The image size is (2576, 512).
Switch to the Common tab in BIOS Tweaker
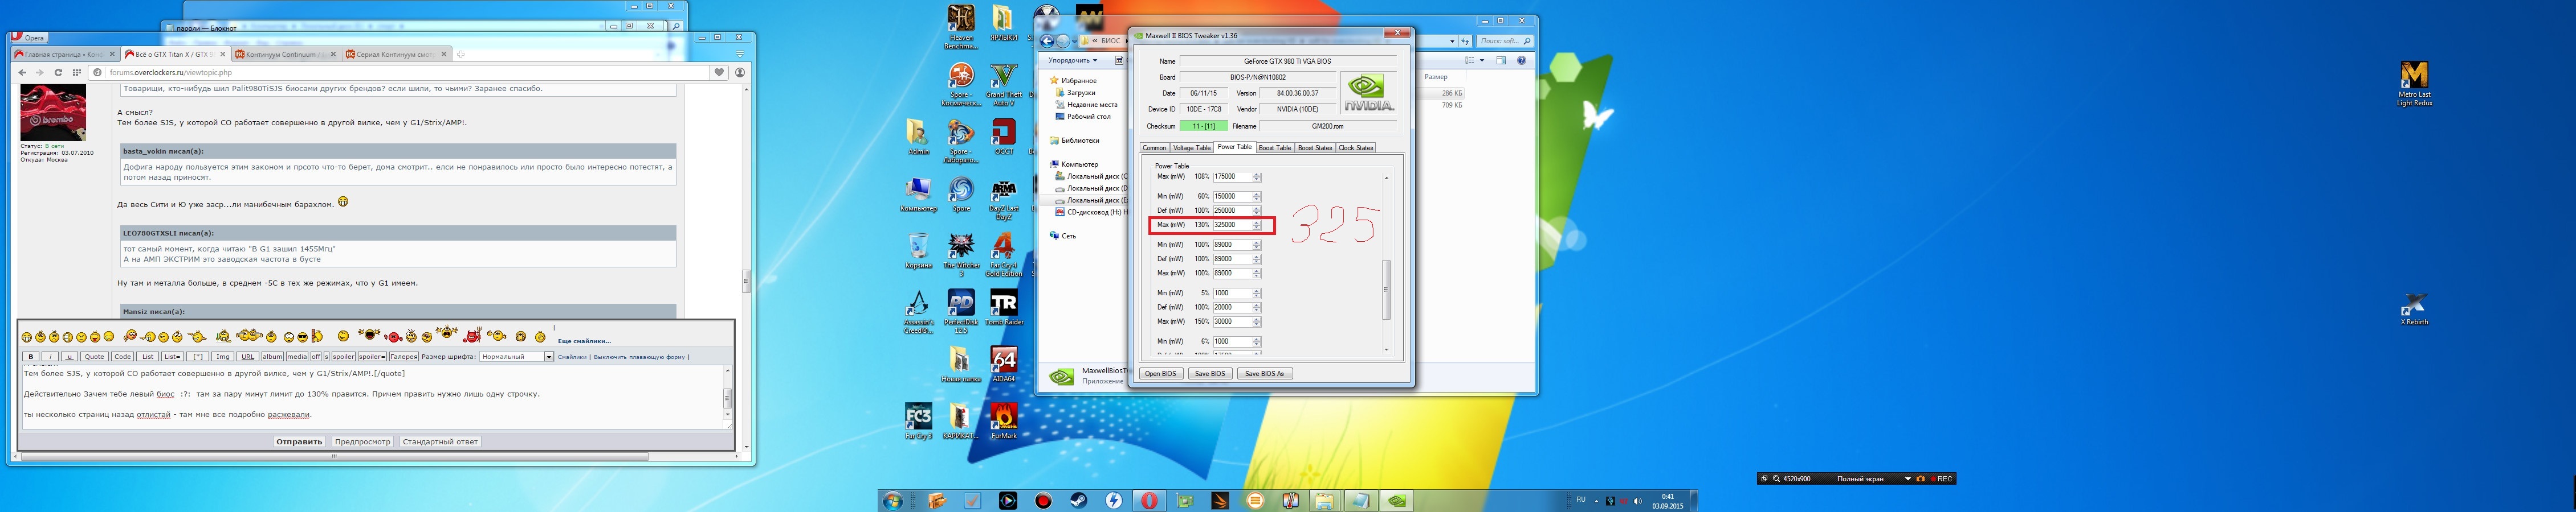[1154, 148]
